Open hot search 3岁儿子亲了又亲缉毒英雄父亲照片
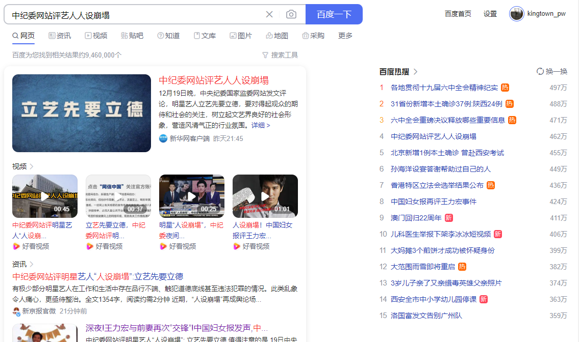Image resolution: width=579 pixels, height=342 pixels. point(446,282)
